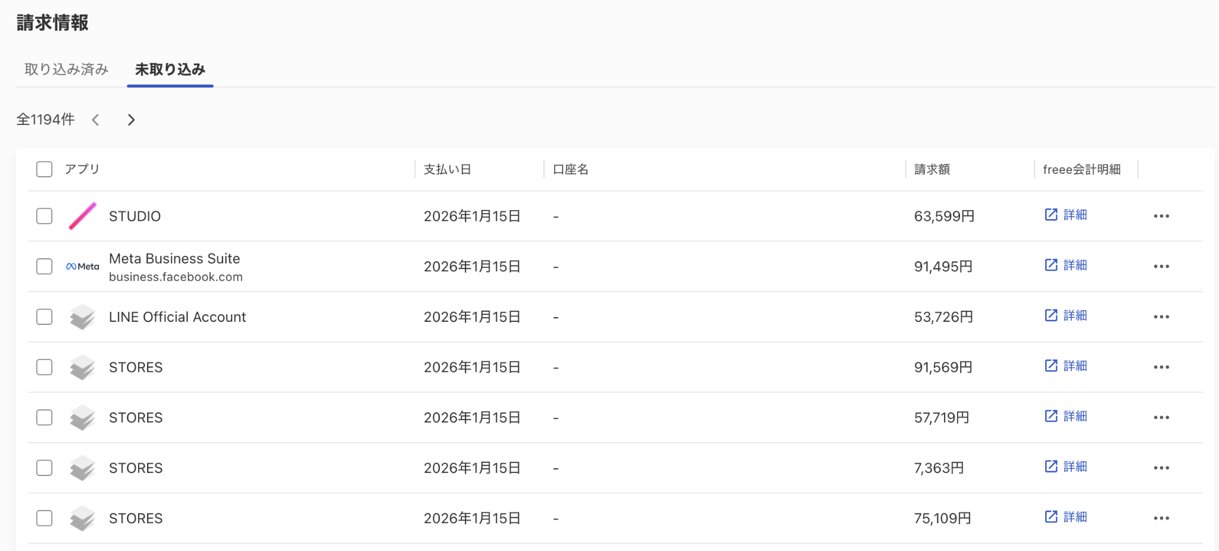Open more options for the STUDIO row
The image size is (1219, 551).
[1161, 216]
